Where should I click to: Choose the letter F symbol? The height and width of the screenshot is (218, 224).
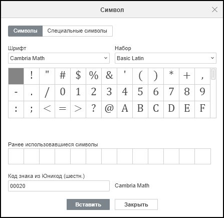point(202,109)
